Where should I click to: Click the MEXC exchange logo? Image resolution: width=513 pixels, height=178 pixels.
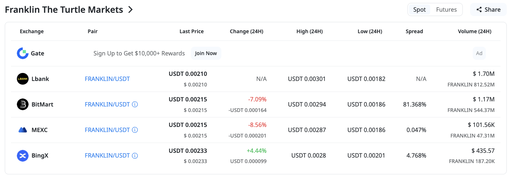pos(23,130)
